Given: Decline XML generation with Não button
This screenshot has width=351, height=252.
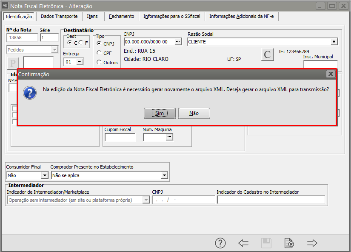Looking at the screenshot, I should click(194, 113).
